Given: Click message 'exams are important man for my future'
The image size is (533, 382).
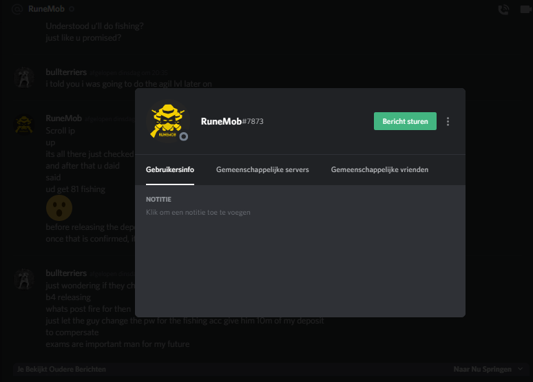Looking at the screenshot, I should click(118, 344).
